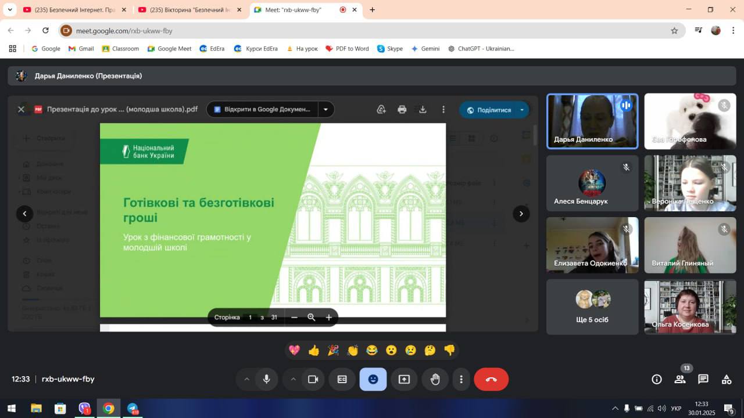Screen dimensions: 744x418
Task: Expand the microphone audio settings arrow
Action: click(246, 379)
